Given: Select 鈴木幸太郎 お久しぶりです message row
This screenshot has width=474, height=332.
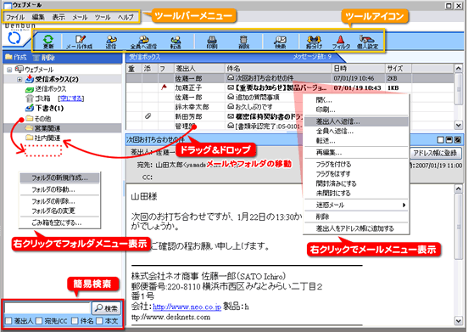Looking at the screenshot, I should tap(214, 107).
